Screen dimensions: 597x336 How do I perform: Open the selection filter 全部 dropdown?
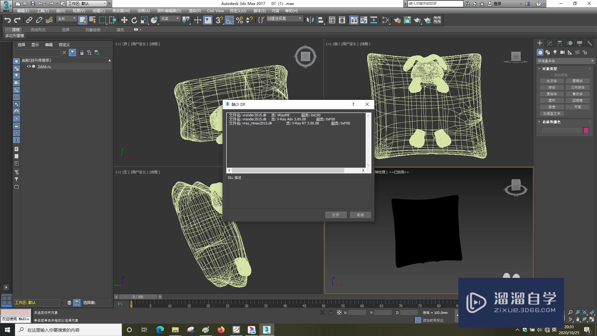pos(67,19)
